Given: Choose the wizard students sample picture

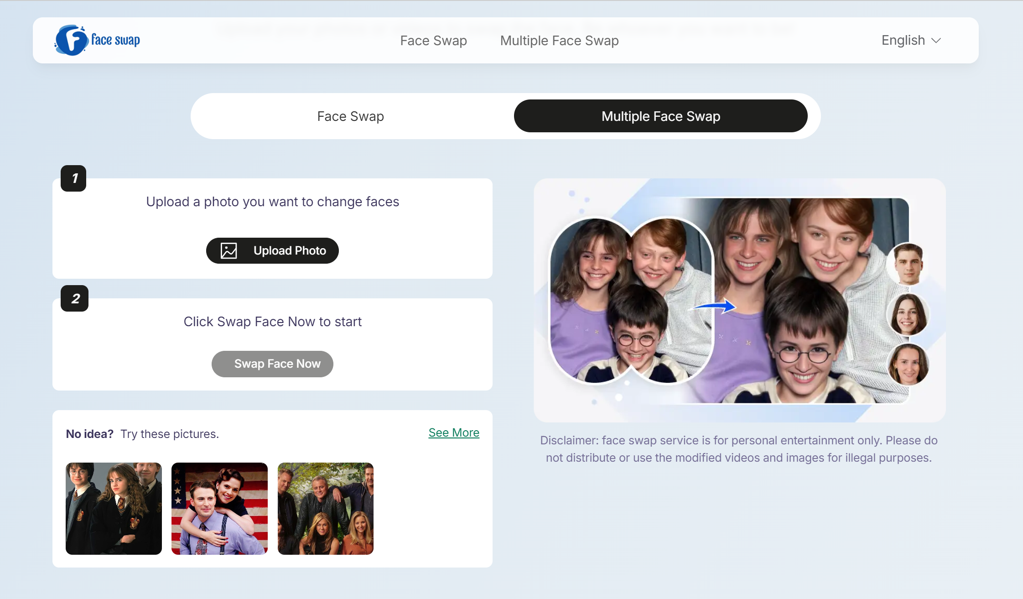Looking at the screenshot, I should 114,509.
